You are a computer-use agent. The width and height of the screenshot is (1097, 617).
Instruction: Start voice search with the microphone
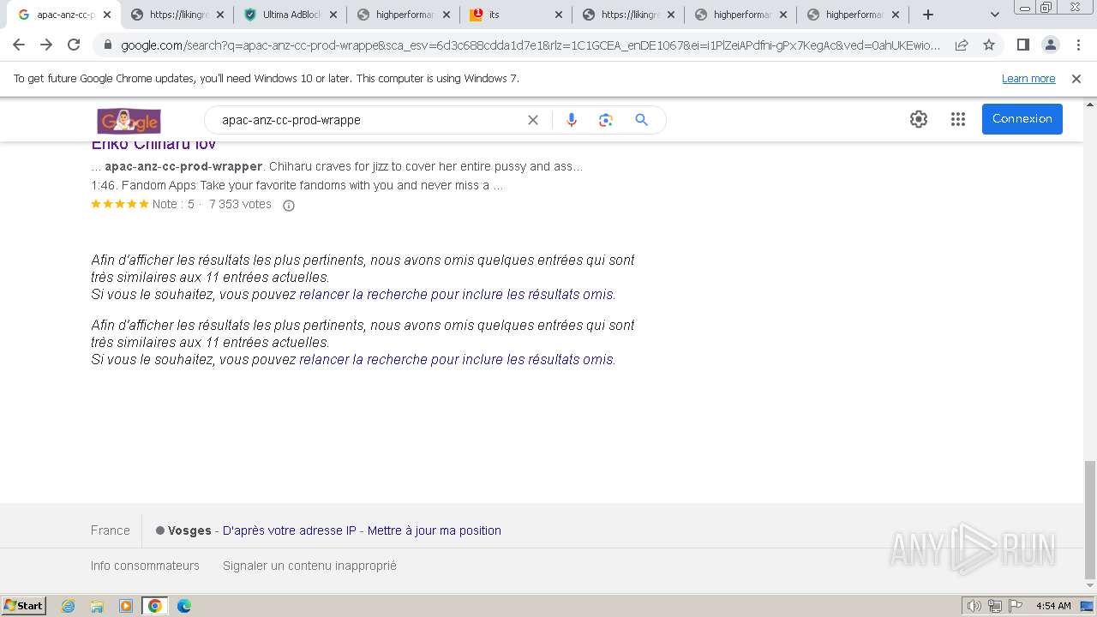(x=572, y=120)
